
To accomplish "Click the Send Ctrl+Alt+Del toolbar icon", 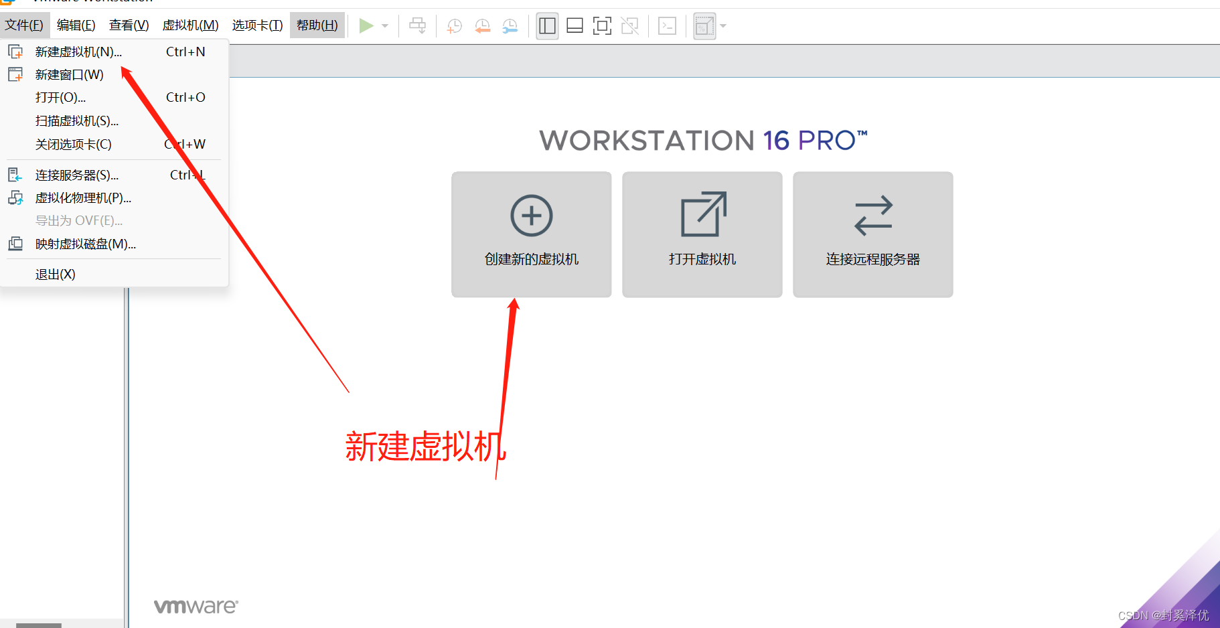I will point(418,26).
